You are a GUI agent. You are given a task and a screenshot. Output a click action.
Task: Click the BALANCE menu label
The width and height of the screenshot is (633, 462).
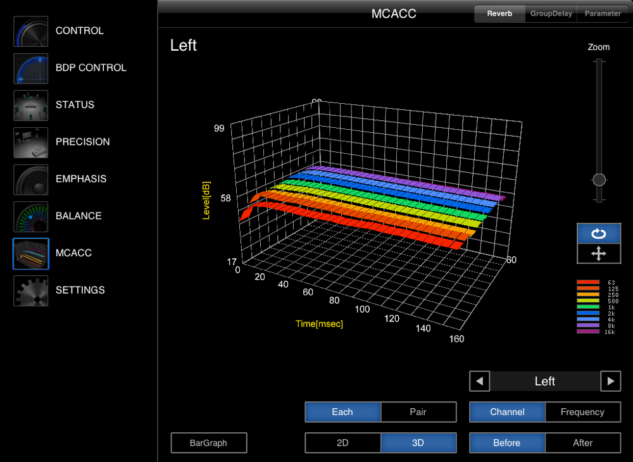click(78, 216)
